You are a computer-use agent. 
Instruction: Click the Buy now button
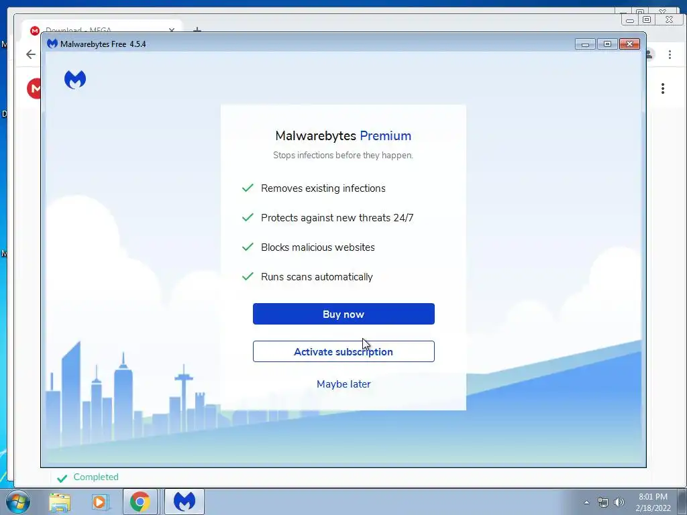point(343,314)
